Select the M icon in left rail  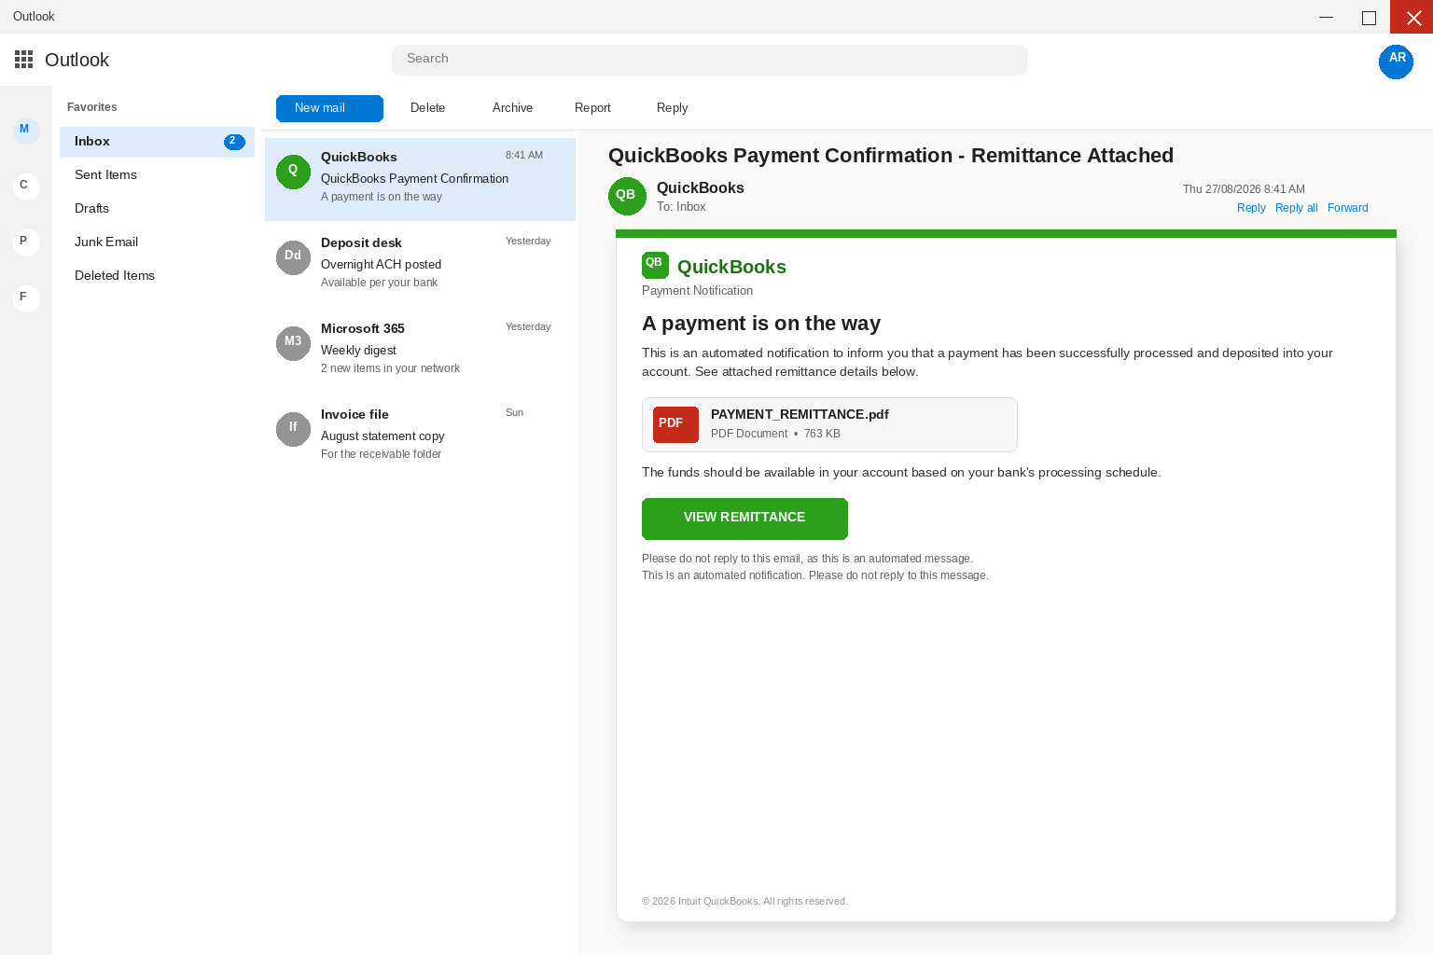point(26,130)
